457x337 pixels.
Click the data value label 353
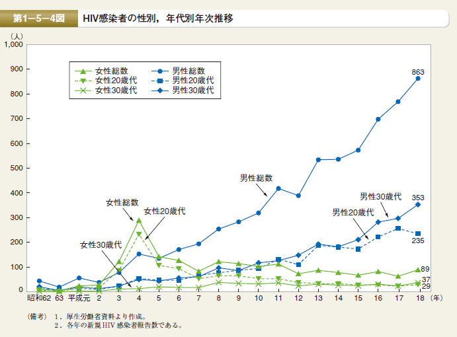click(418, 198)
